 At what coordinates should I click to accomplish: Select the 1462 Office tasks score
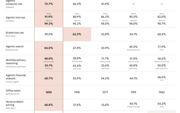[161, 92]
